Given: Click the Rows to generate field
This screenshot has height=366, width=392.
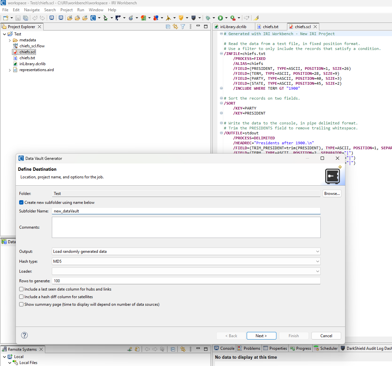Looking at the screenshot, I should click(x=186, y=281).
